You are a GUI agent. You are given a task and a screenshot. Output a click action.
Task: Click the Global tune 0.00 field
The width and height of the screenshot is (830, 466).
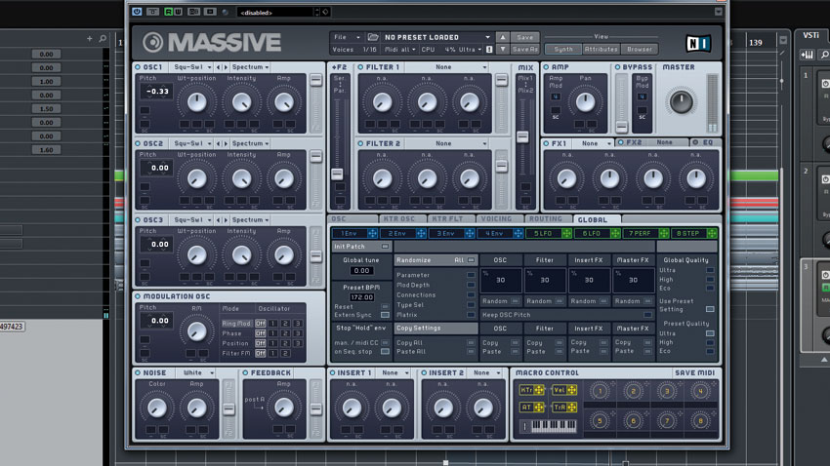click(x=362, y=270)
